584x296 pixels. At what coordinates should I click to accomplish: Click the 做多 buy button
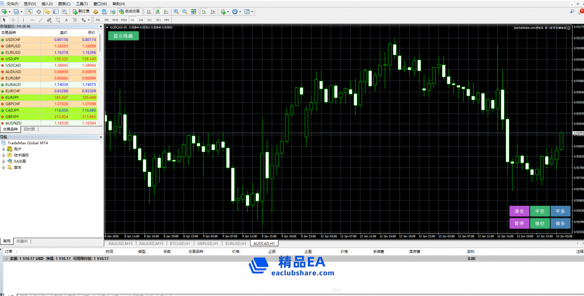[560, 224]
